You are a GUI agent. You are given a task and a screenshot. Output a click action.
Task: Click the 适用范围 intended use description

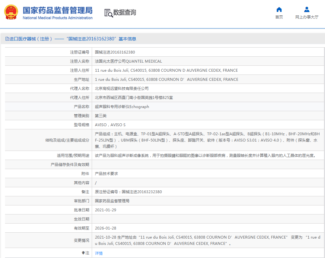tap(206, 155)
